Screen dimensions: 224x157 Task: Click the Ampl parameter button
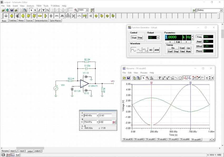coord(199,41)
